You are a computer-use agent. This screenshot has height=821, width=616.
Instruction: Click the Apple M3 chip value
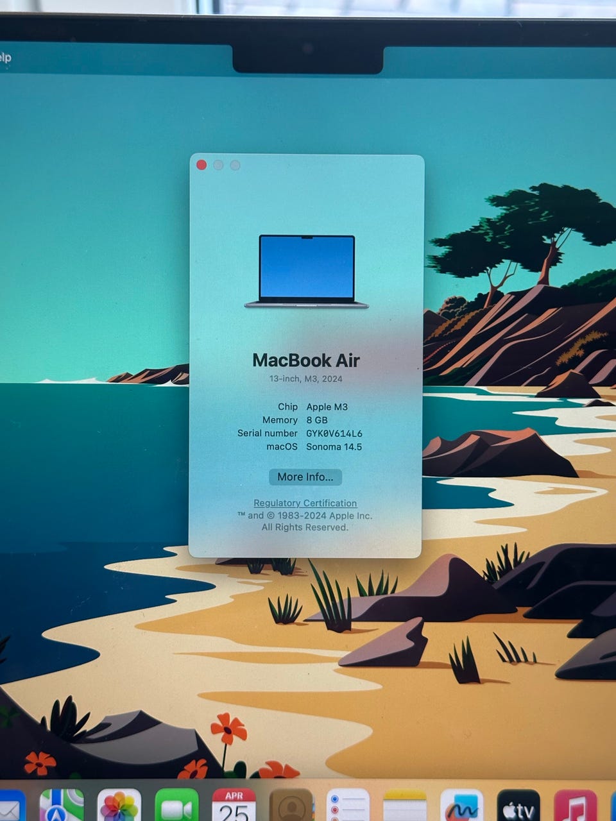[327, 407]
